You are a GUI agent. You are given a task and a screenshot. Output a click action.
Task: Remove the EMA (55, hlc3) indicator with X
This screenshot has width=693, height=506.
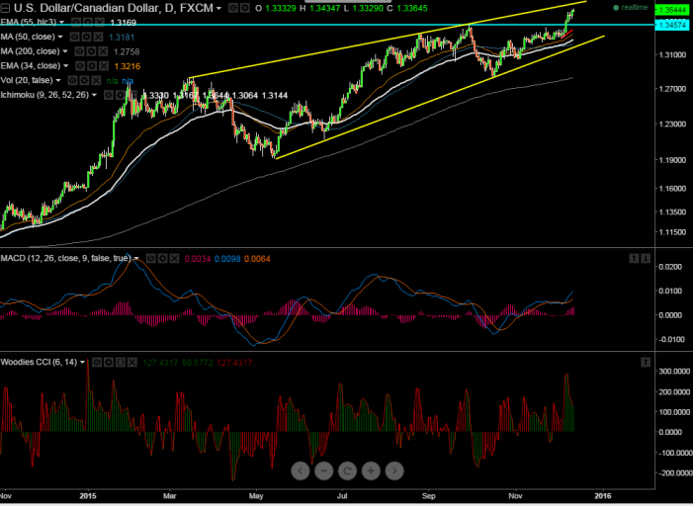100,22
